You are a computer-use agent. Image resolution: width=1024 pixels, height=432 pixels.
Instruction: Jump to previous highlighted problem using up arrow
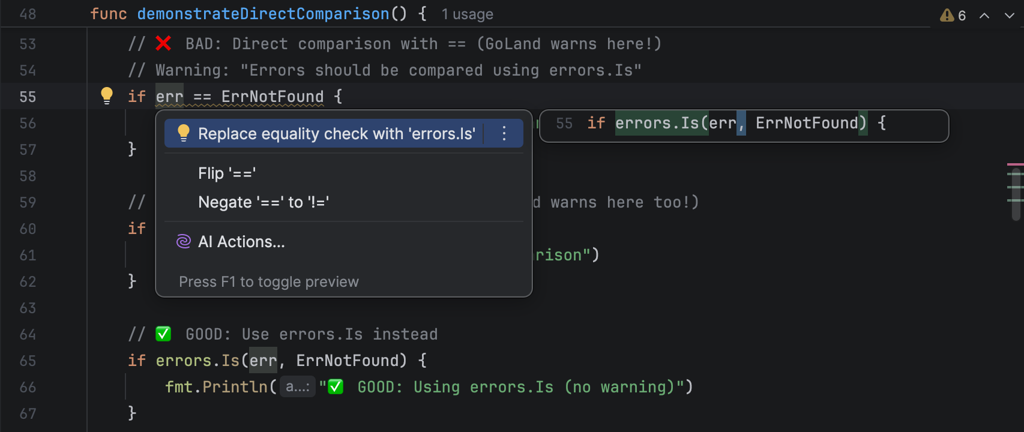point(984,16)
